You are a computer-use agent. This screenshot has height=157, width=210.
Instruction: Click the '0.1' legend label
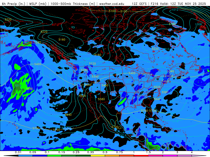tap(47, 152)
